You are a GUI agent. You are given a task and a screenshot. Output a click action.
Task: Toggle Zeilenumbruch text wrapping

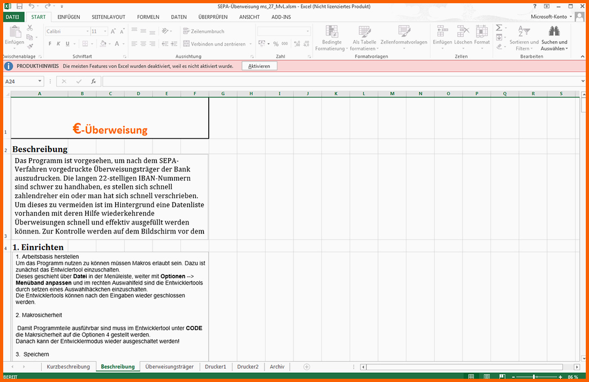tap(203, 31)
